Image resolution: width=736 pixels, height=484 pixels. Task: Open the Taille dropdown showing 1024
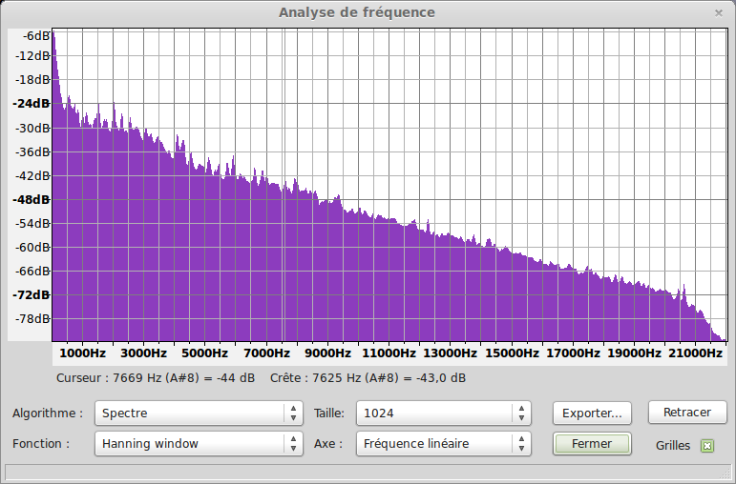coord(444,413)
